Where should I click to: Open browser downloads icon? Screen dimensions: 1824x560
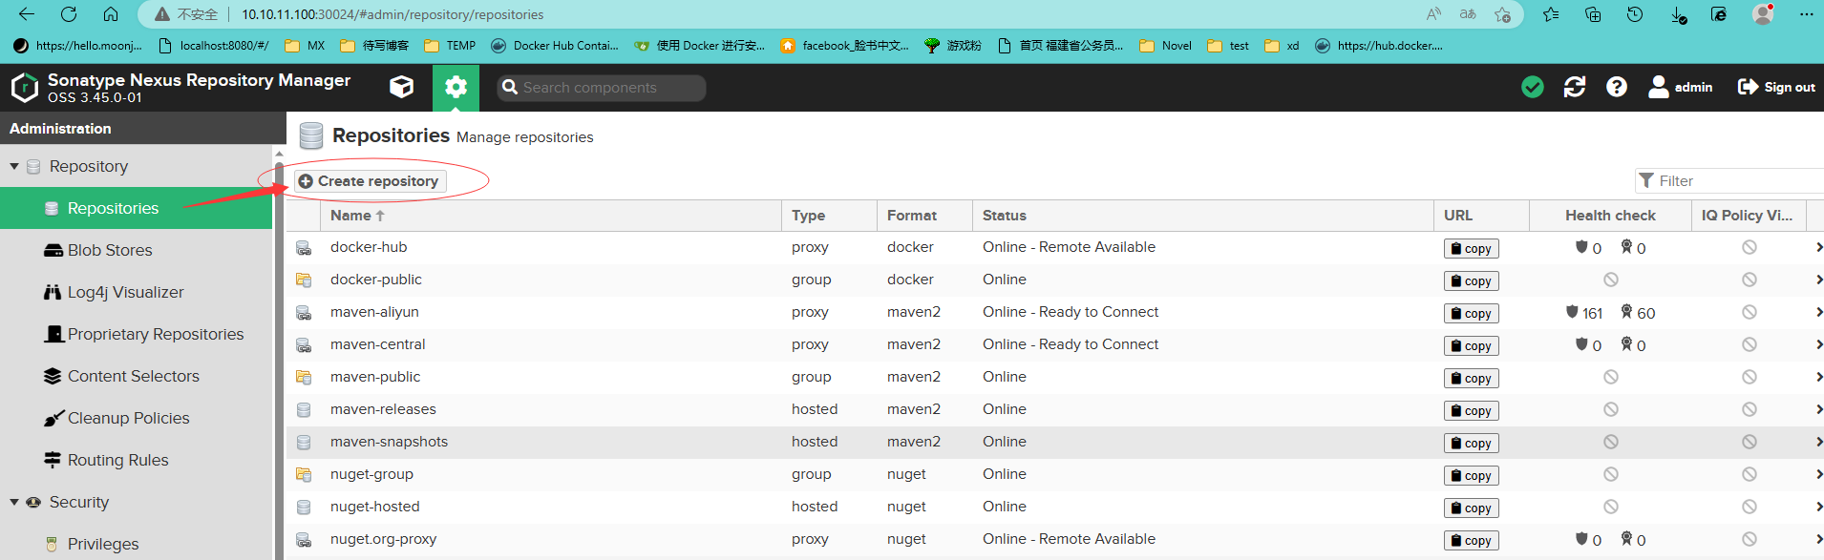point(1678,14)
